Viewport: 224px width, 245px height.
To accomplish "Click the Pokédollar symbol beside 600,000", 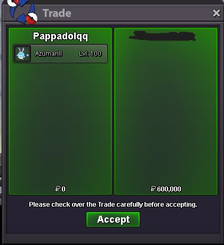I will point(153,189).
